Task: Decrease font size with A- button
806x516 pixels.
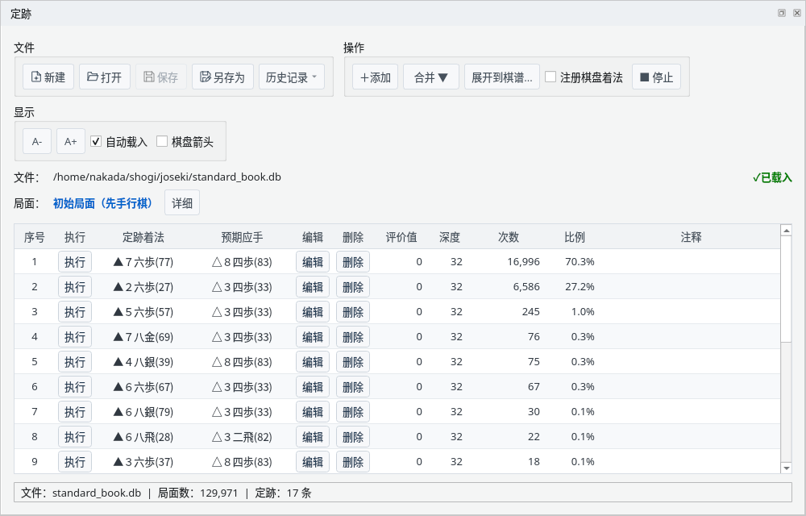Action: pos(37,141)
